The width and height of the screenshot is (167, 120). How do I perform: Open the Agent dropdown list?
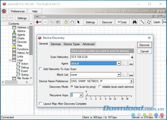click(x=119, y=63)
